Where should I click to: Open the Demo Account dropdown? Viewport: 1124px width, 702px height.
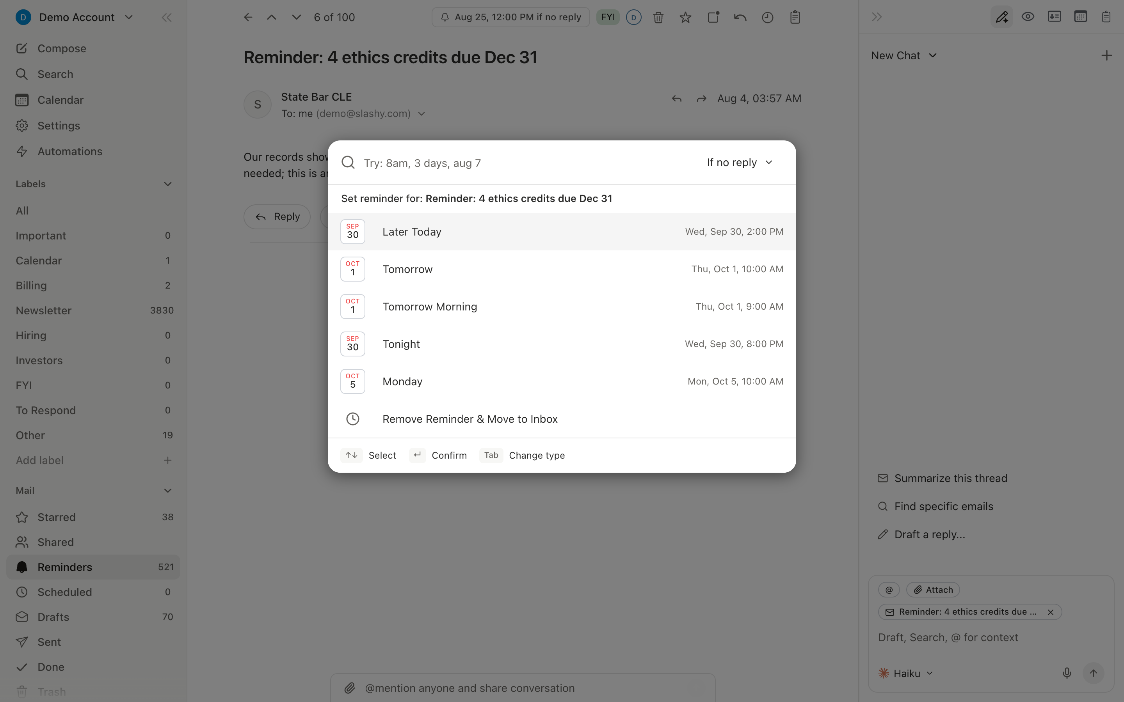coord(74,18)
